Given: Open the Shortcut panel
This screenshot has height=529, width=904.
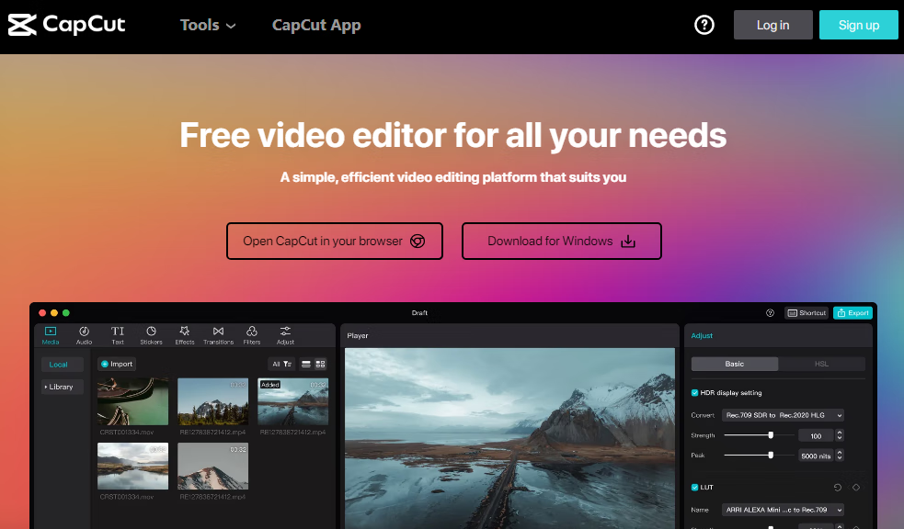Looking at the screenshot, I should point(807,312).
